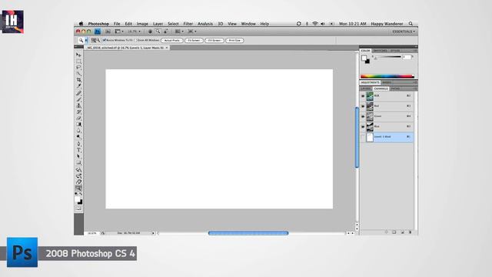Click Zoom tool in application bar

tap(158, 32)
